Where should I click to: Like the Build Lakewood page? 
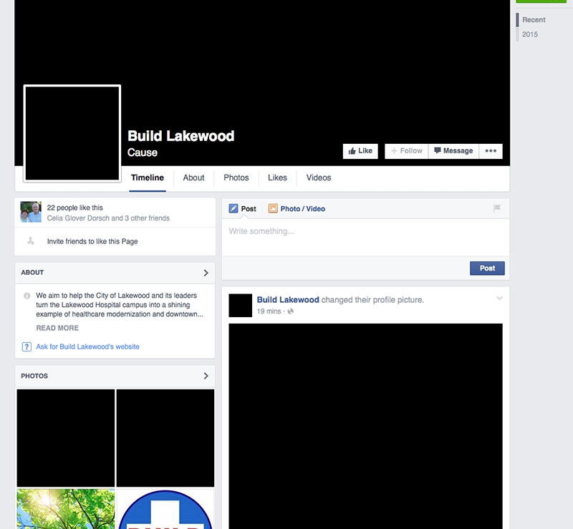pos(360,151)
